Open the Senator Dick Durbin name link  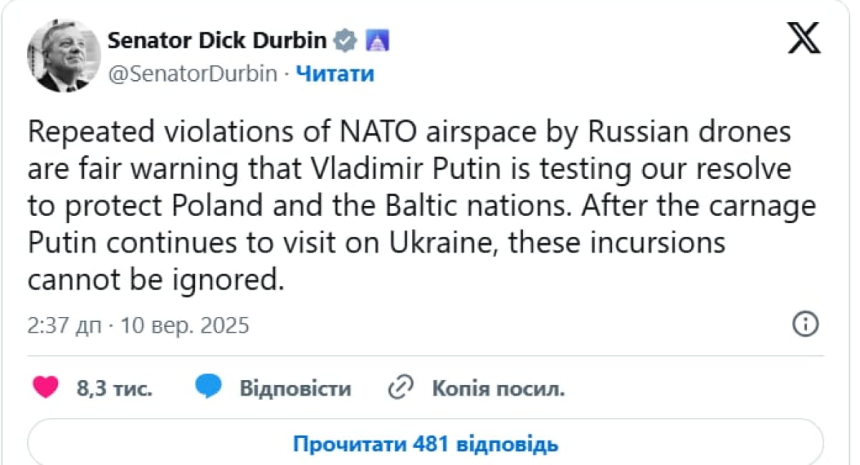216,41
